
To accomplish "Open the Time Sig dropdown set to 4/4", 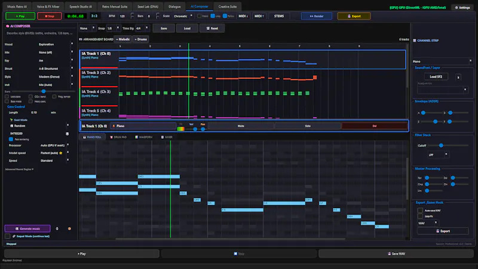I will pos(142,28).
